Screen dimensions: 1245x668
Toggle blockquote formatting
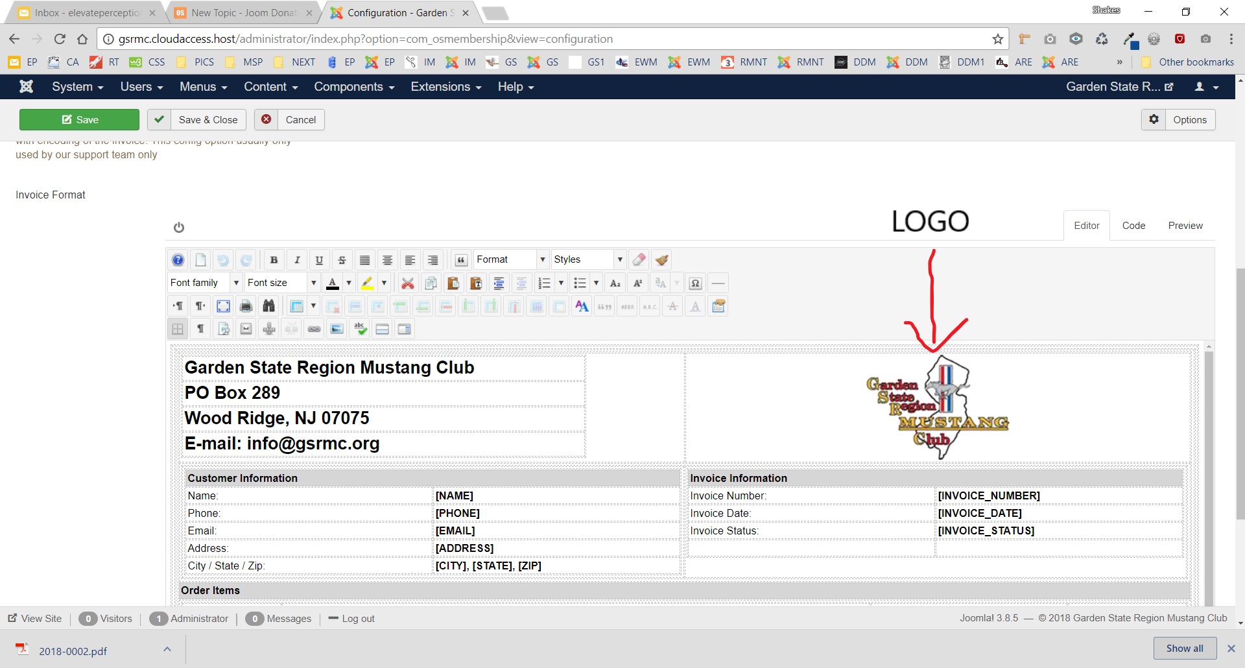pyautogui.click(x=461, y=260)
